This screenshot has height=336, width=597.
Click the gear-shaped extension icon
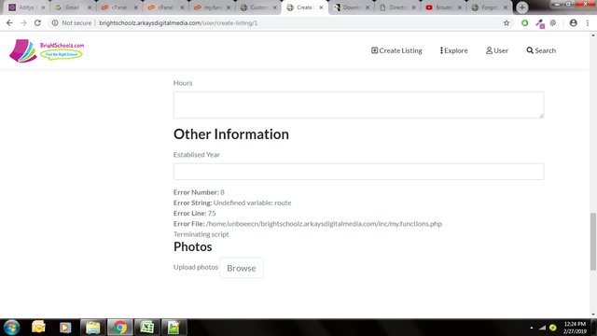pyautogui.click(x=553, y=22)
